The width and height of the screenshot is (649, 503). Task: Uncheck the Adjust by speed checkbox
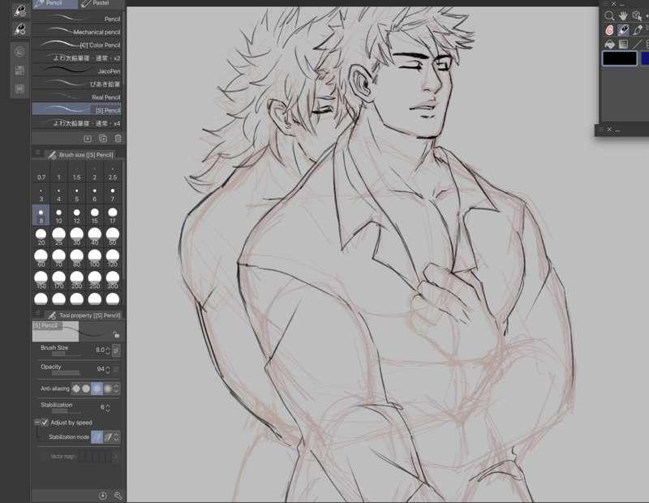click(45, 422)
